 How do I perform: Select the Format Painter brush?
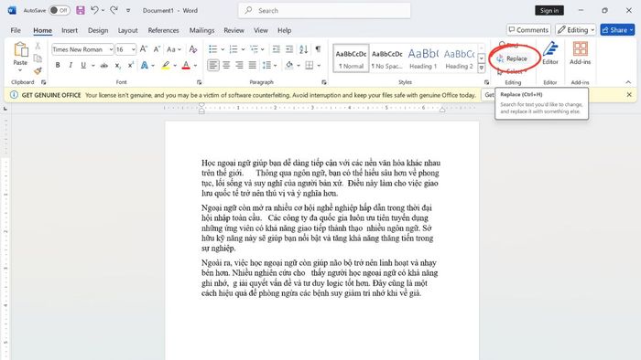pyautogui.click(x=38, y=71)
